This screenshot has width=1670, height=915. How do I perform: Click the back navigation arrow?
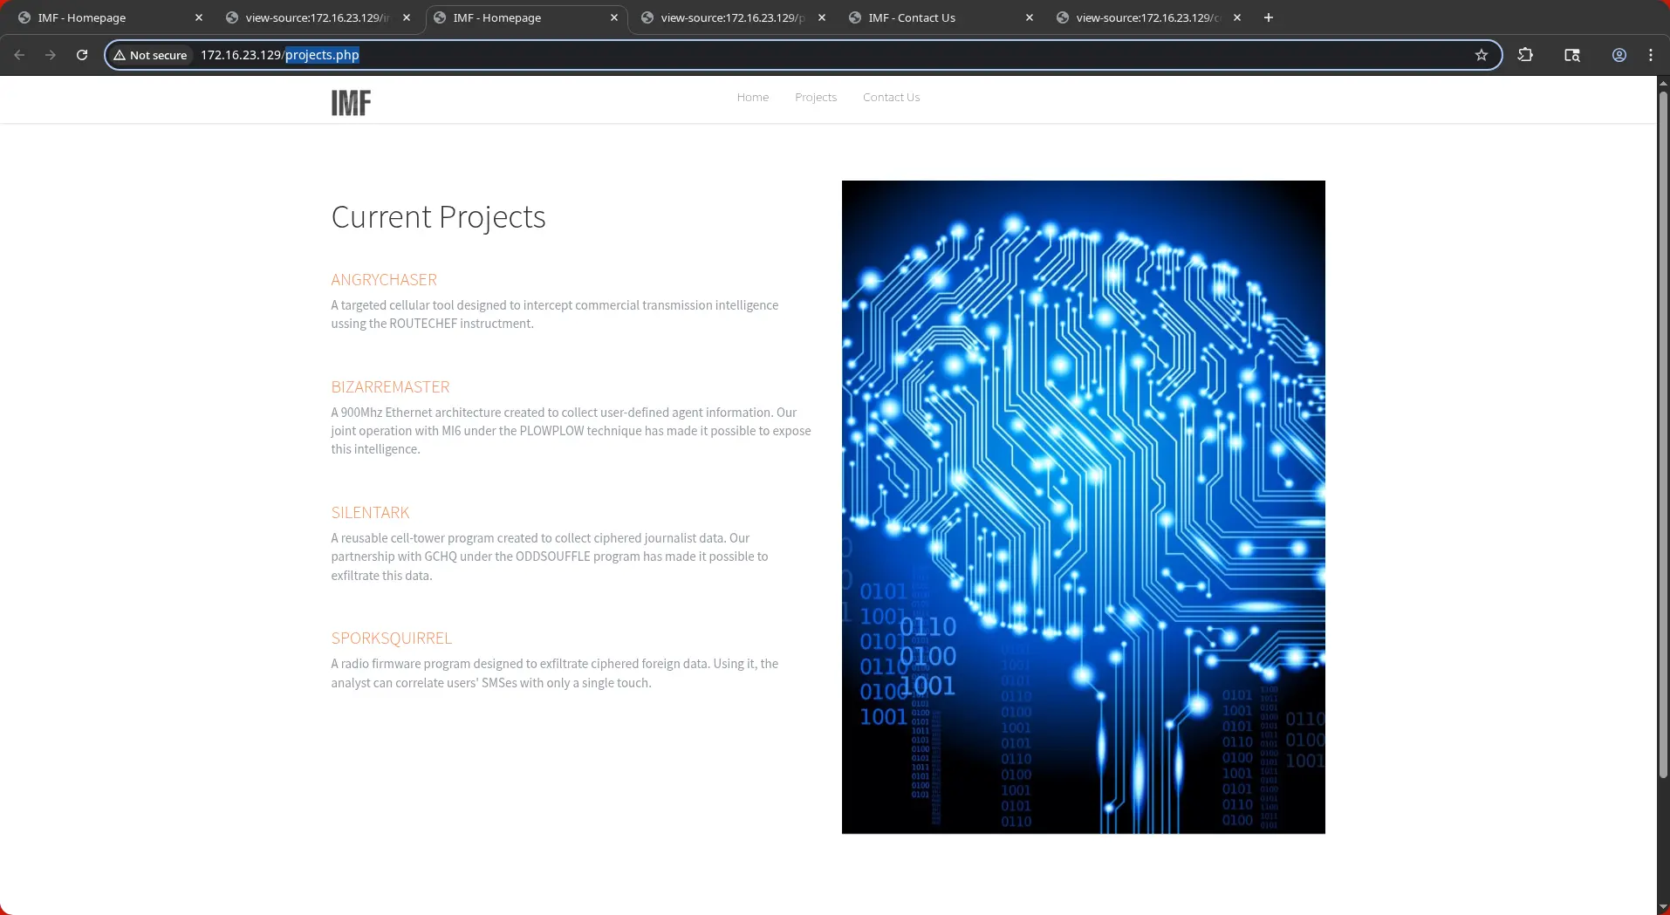(19, 55)
